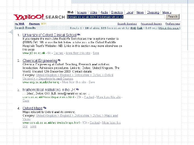Click the Search Results heading
The height and width of the screenshot is (145, 194).
pos(25,28)
